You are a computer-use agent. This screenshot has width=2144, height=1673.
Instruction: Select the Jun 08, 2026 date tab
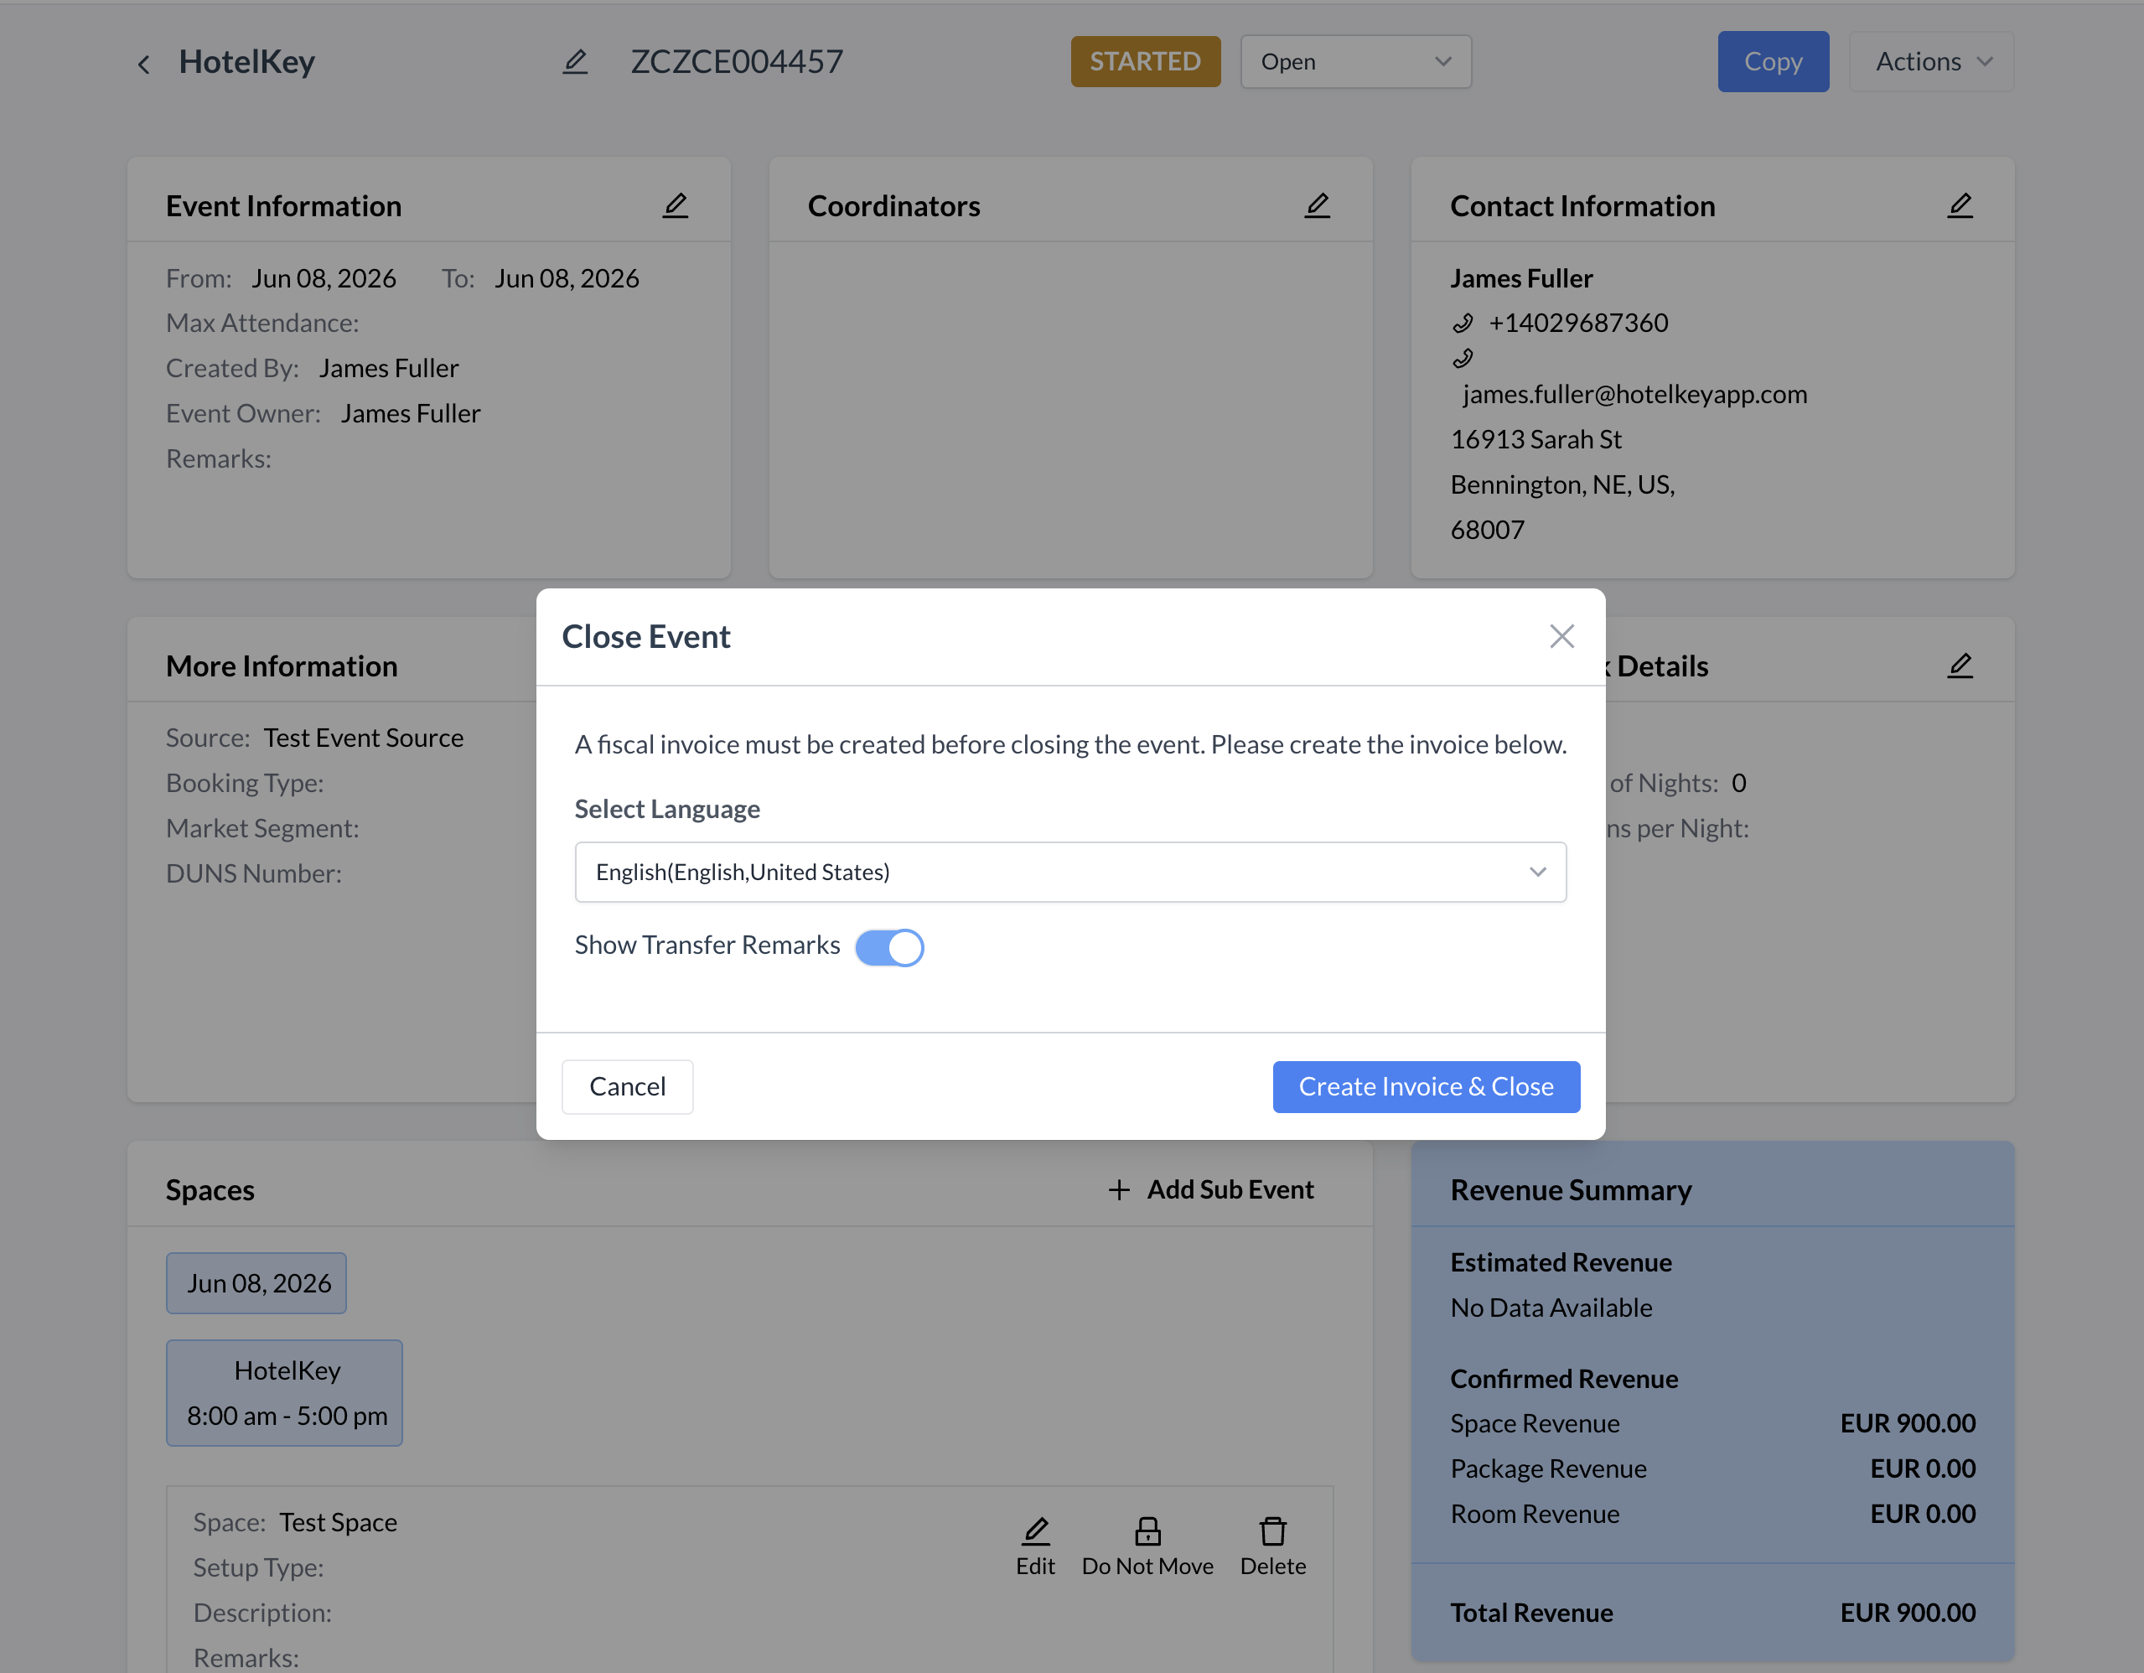(x=256, y=1283)
